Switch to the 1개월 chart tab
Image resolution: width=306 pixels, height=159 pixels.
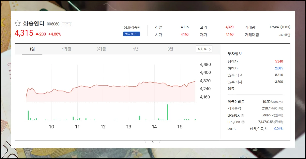[67, 49]
